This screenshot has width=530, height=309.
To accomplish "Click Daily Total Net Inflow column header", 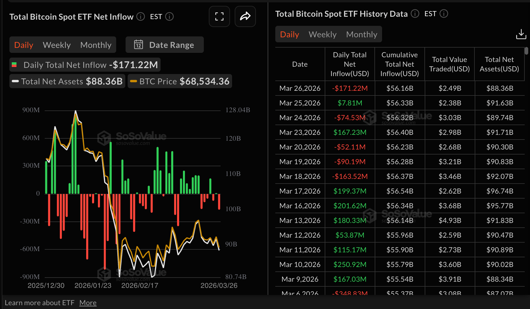I will tap(349, 64).
